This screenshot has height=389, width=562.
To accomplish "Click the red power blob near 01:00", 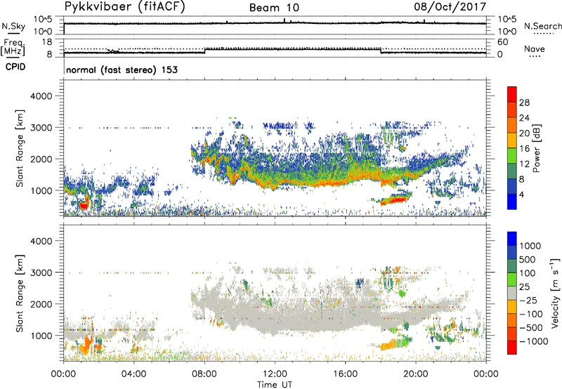I will (x=84, y=205).
